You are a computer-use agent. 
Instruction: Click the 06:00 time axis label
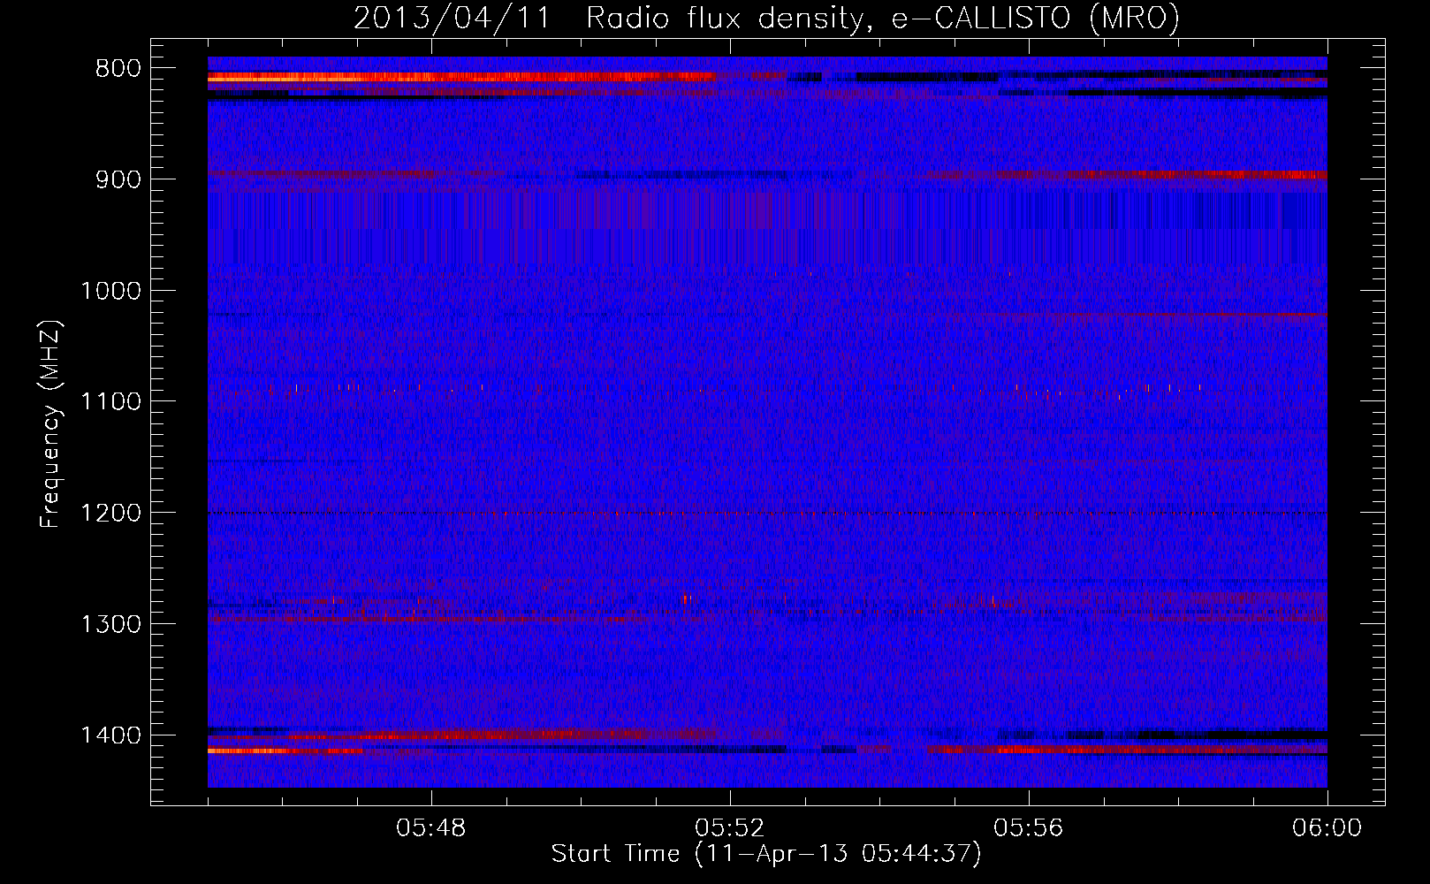(1327, 828)
